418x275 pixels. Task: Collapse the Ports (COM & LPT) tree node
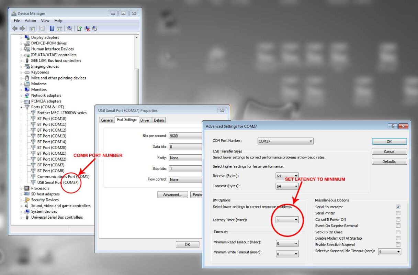coord(22,107)
